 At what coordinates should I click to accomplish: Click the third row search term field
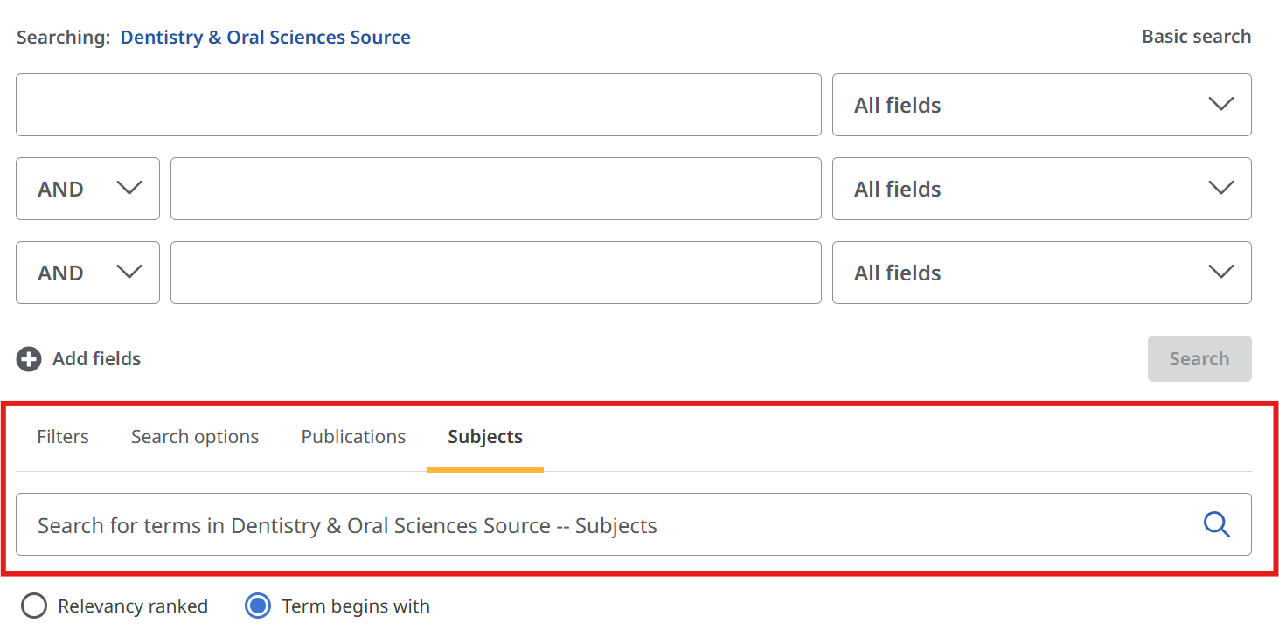[495, 273]
